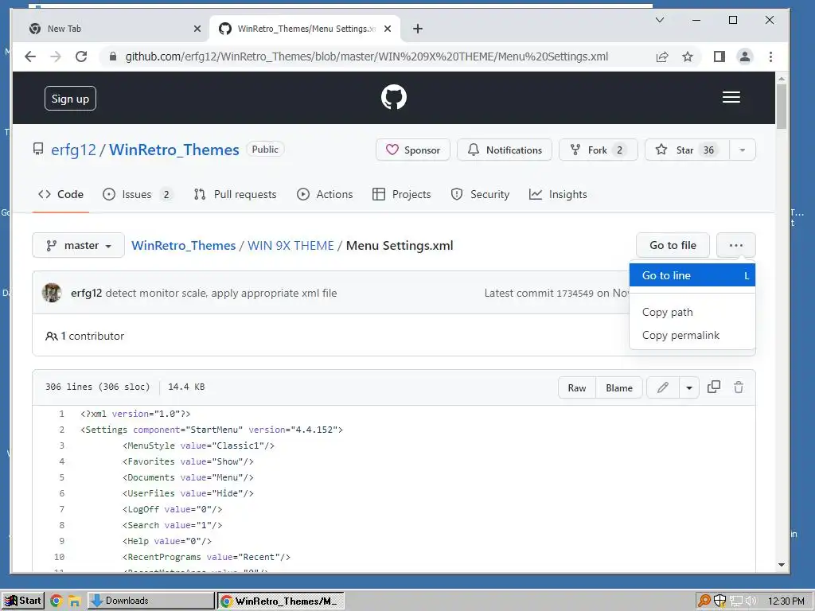View the Raw file
This screenshot has height=611, width=815.
tap(577, 387)
